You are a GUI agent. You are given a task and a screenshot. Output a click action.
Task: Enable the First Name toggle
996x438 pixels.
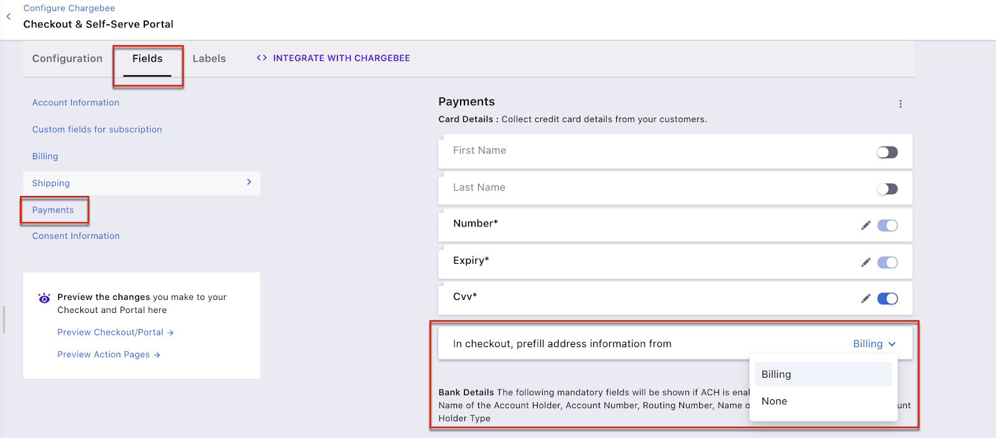click(x=887, y=152)
